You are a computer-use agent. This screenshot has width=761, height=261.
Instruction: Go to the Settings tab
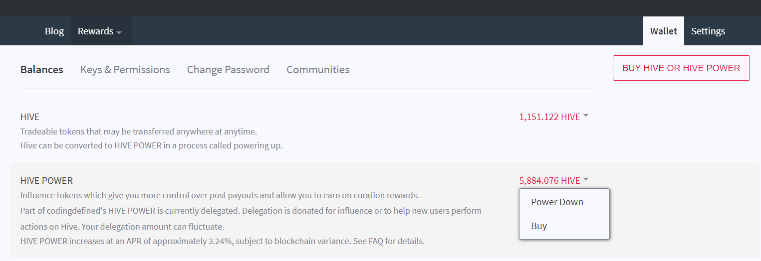pos(708,31)
